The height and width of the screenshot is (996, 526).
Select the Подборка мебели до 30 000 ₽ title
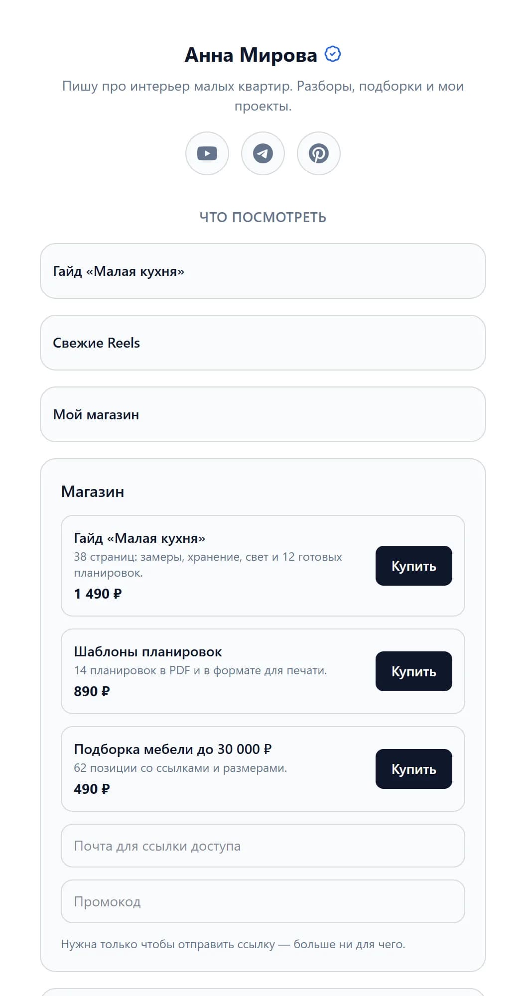tap(173, 749)
